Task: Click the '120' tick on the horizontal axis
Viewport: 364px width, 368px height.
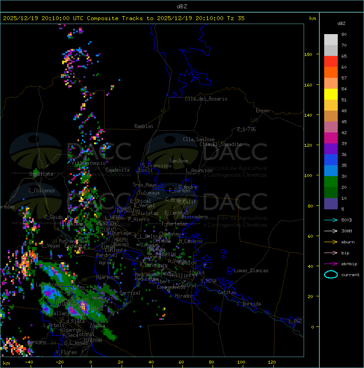Action: pos(272,362)
